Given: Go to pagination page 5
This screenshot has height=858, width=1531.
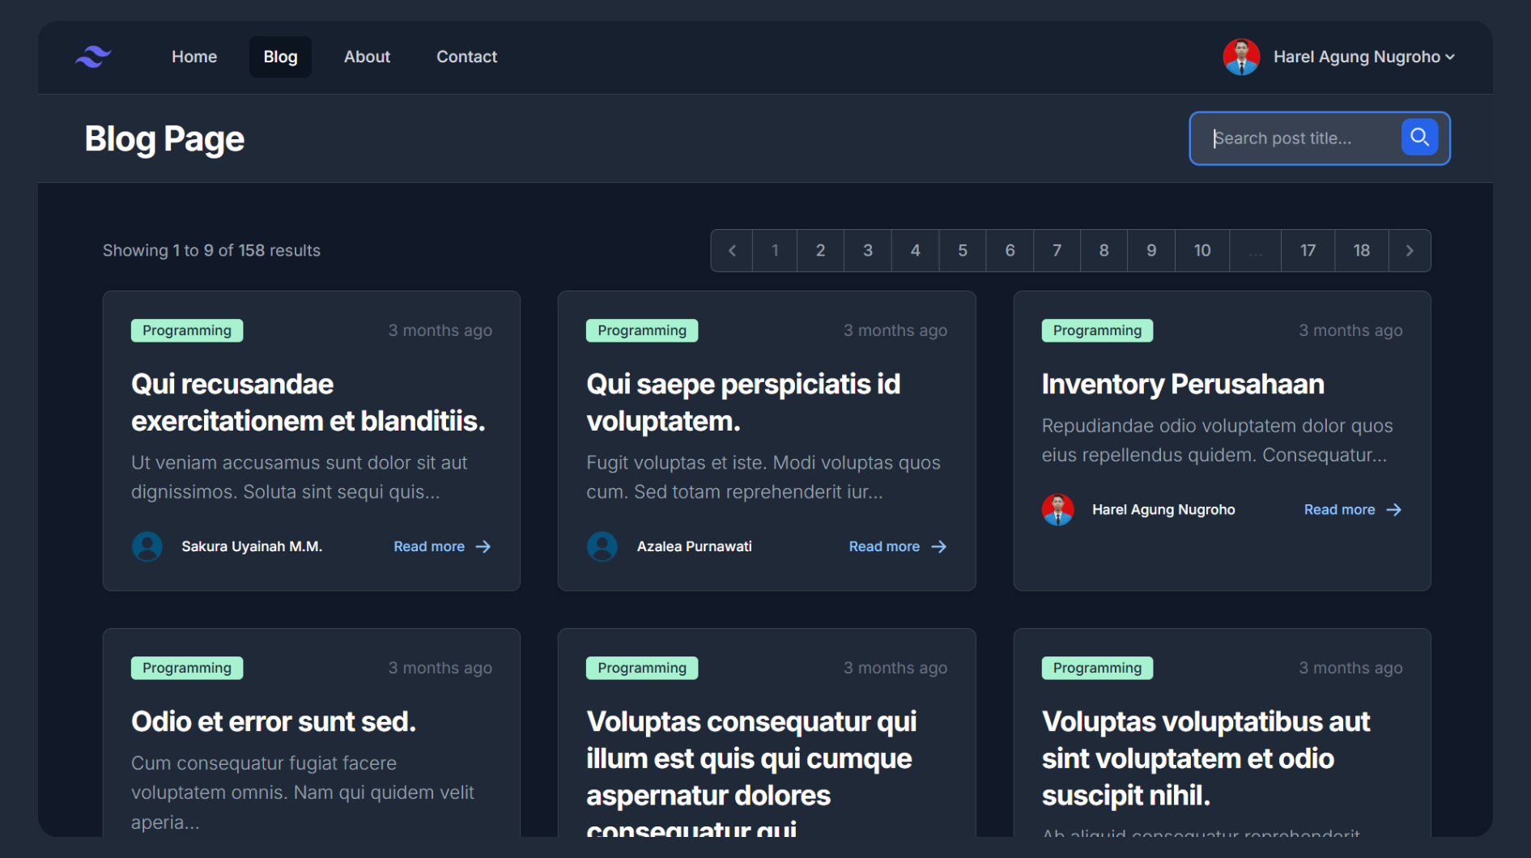Looking at the screenshot, I should click(x=963, y=251).
